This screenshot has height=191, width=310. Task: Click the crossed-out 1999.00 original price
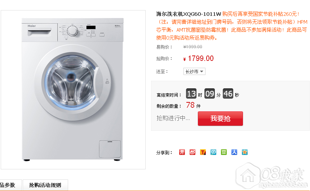(x=193, y=47)
